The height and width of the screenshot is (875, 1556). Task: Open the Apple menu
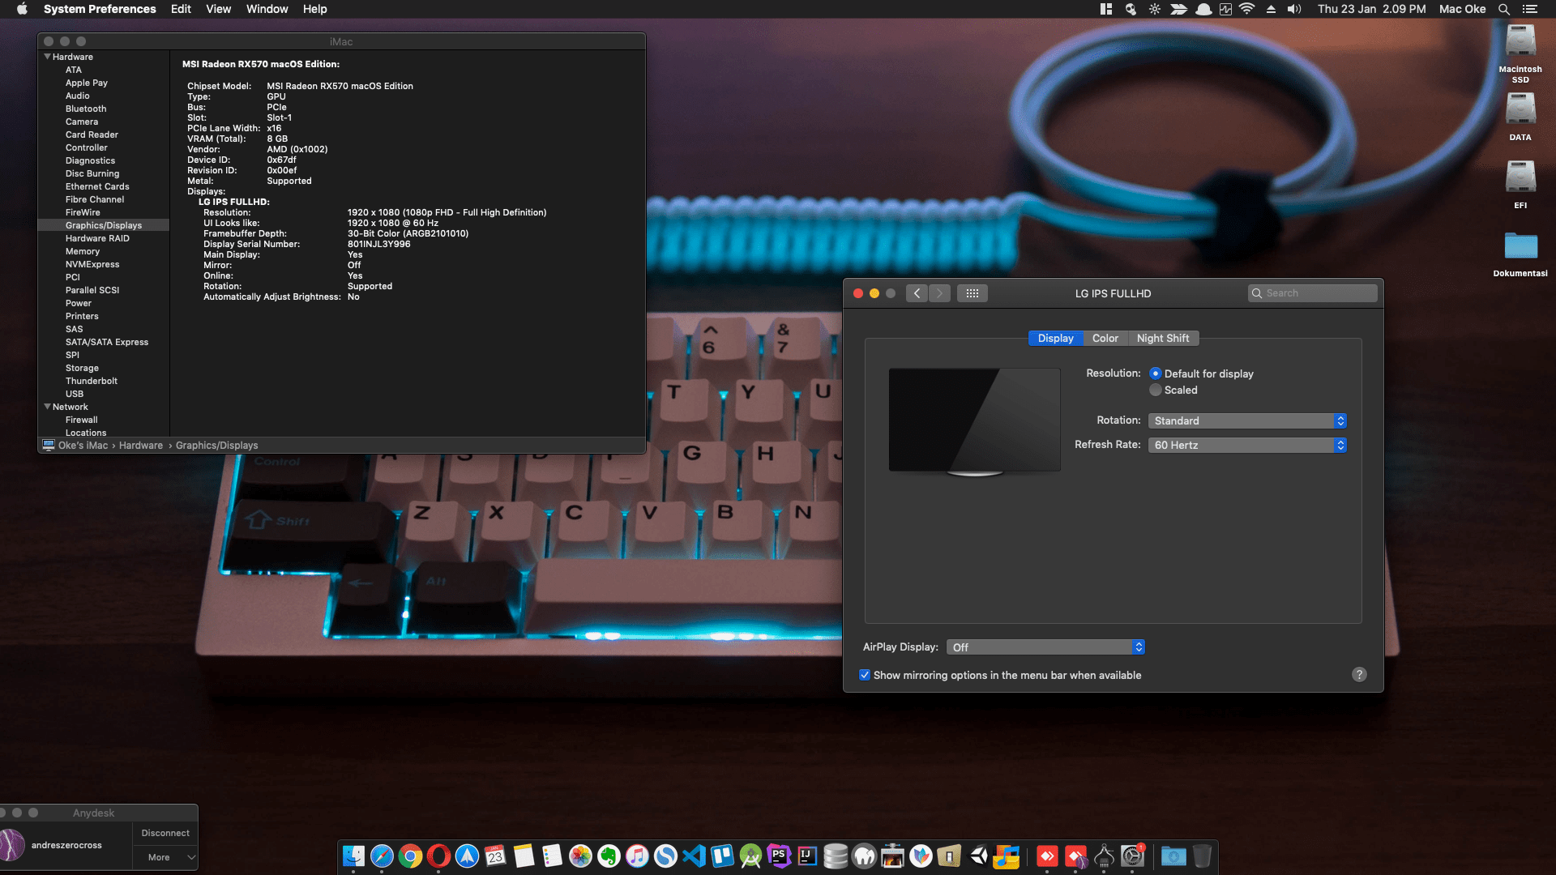(x=22, y=9)
